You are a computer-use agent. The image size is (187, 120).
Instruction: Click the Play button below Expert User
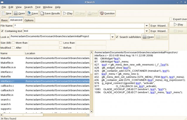coord(178,25)
